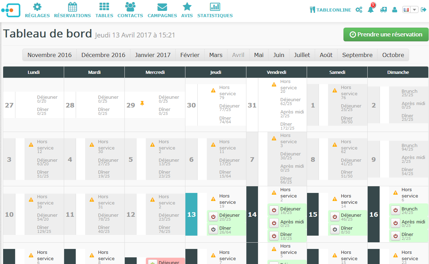
Task: Toggle Déjeuner service power button on day 14
Action: [x=274, y=210]
